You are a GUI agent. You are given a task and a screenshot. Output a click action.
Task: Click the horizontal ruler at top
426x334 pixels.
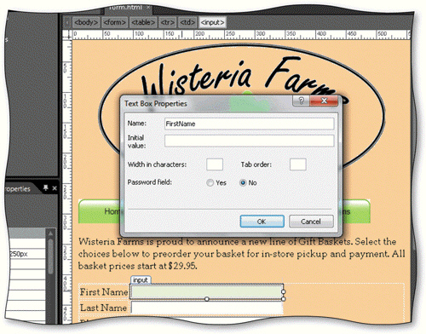(241, 35)
